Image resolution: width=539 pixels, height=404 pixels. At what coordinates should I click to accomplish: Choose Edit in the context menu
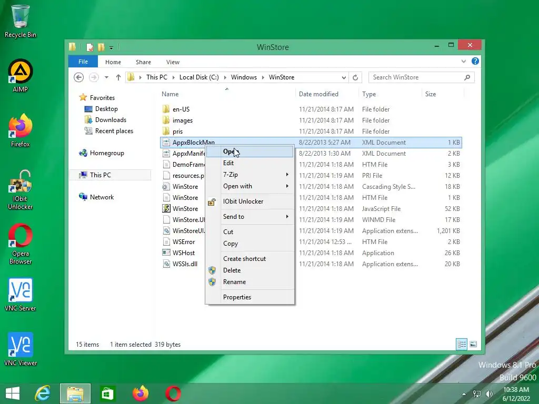coord(250,163)
